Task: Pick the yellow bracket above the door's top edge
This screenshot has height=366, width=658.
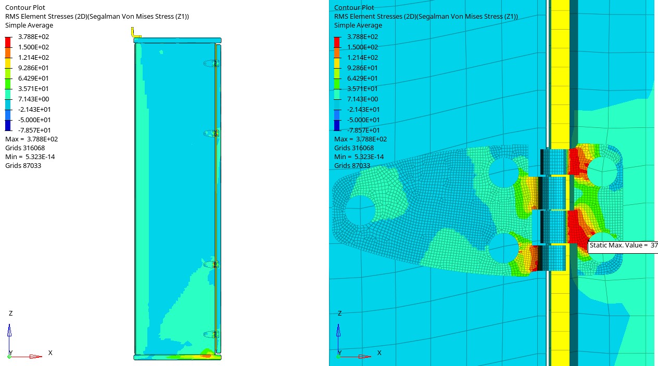Action: point(135,33)
